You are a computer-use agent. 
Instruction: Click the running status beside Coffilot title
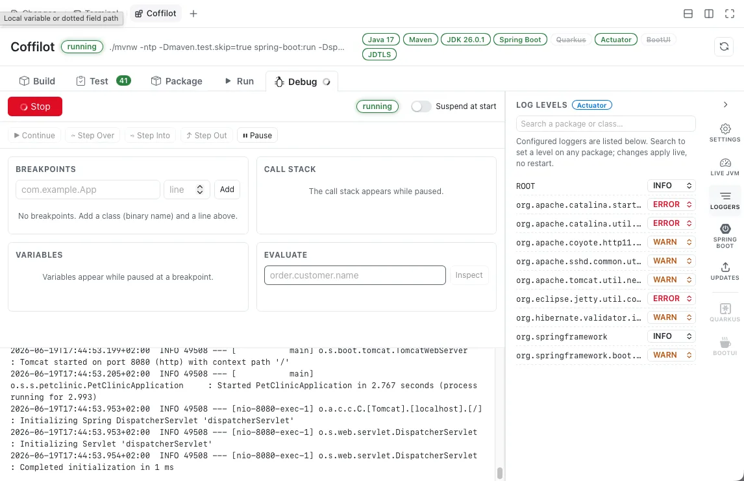(82, 47)
